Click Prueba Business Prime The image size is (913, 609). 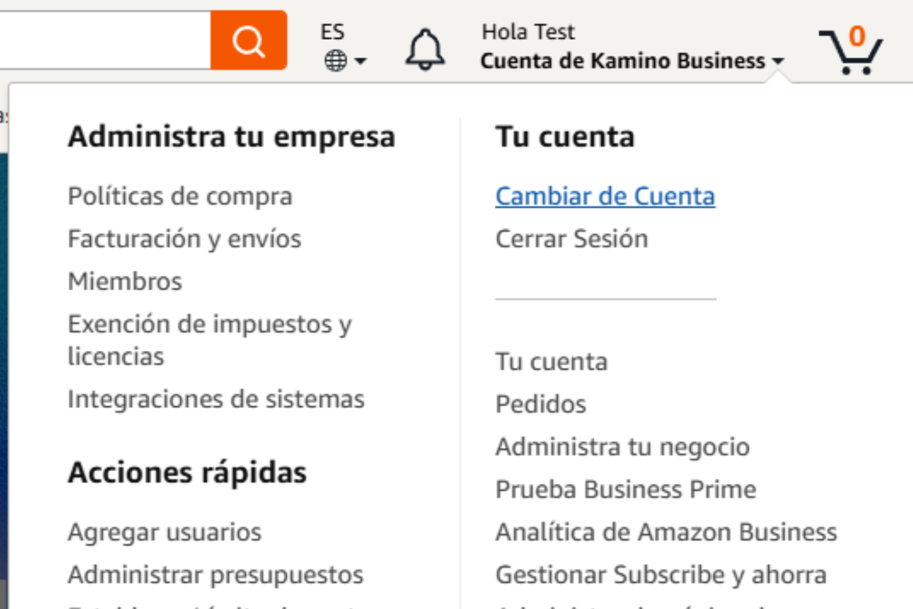pyautogui.click(x=625, y=490)
